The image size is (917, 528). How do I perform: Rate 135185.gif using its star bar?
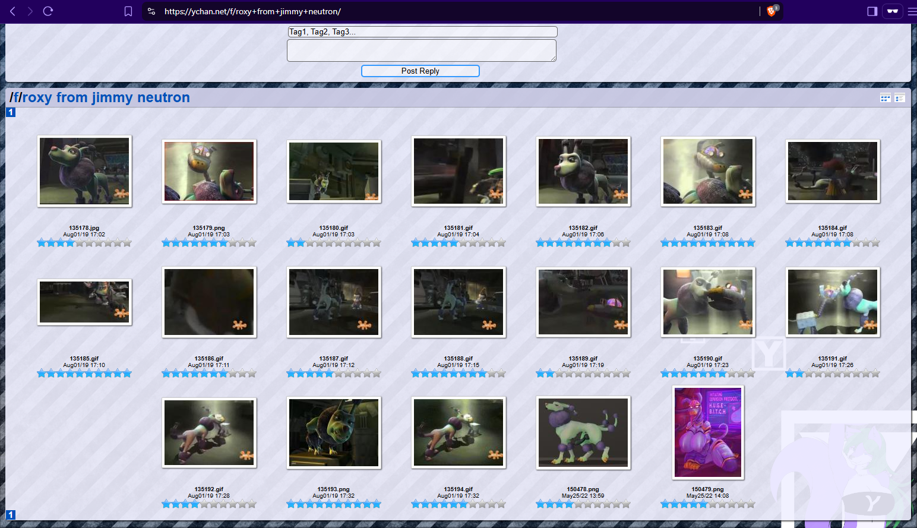[84, 374]
